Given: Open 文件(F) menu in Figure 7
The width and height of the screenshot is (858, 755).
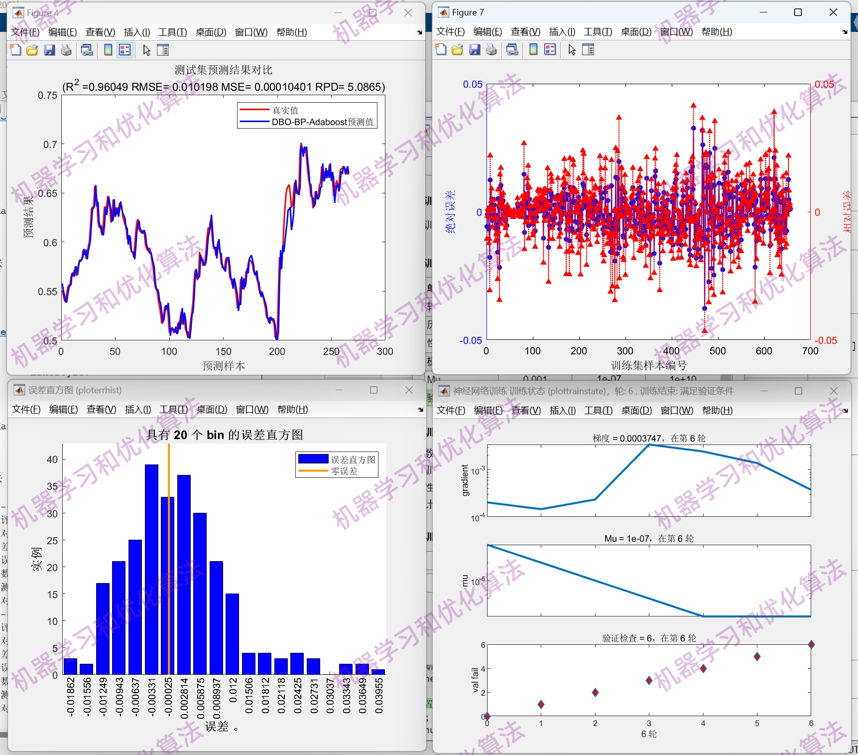Looking at the screenshot, I should [x=451, y=32].
